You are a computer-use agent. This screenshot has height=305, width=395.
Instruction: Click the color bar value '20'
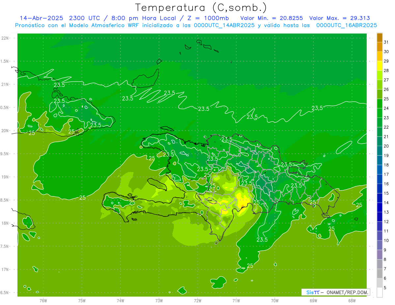386,146
